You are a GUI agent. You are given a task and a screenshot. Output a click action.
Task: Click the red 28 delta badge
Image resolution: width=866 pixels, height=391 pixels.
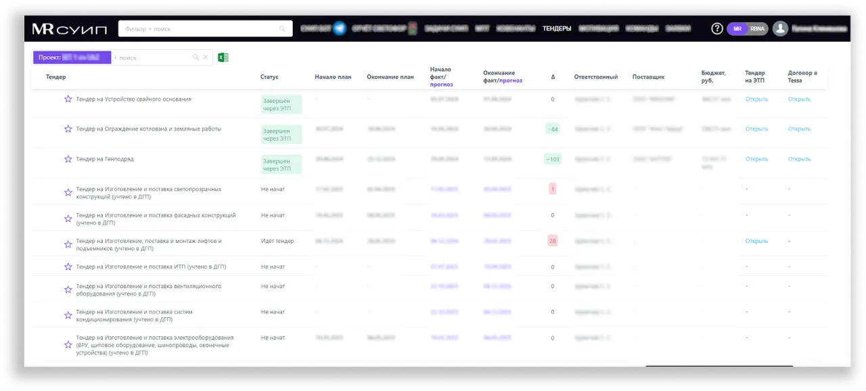click(553, 241)
